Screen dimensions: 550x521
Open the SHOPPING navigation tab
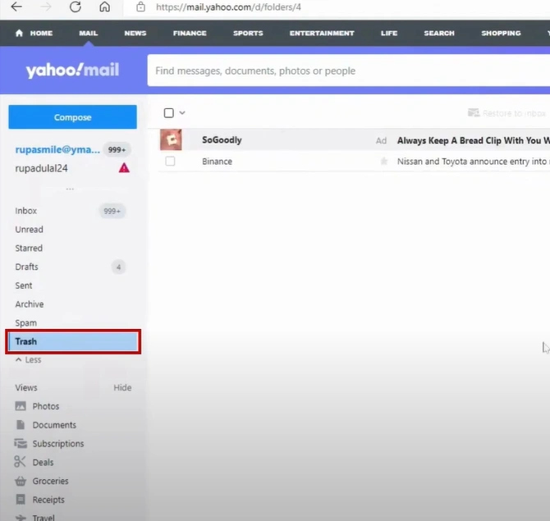point(501,33)
